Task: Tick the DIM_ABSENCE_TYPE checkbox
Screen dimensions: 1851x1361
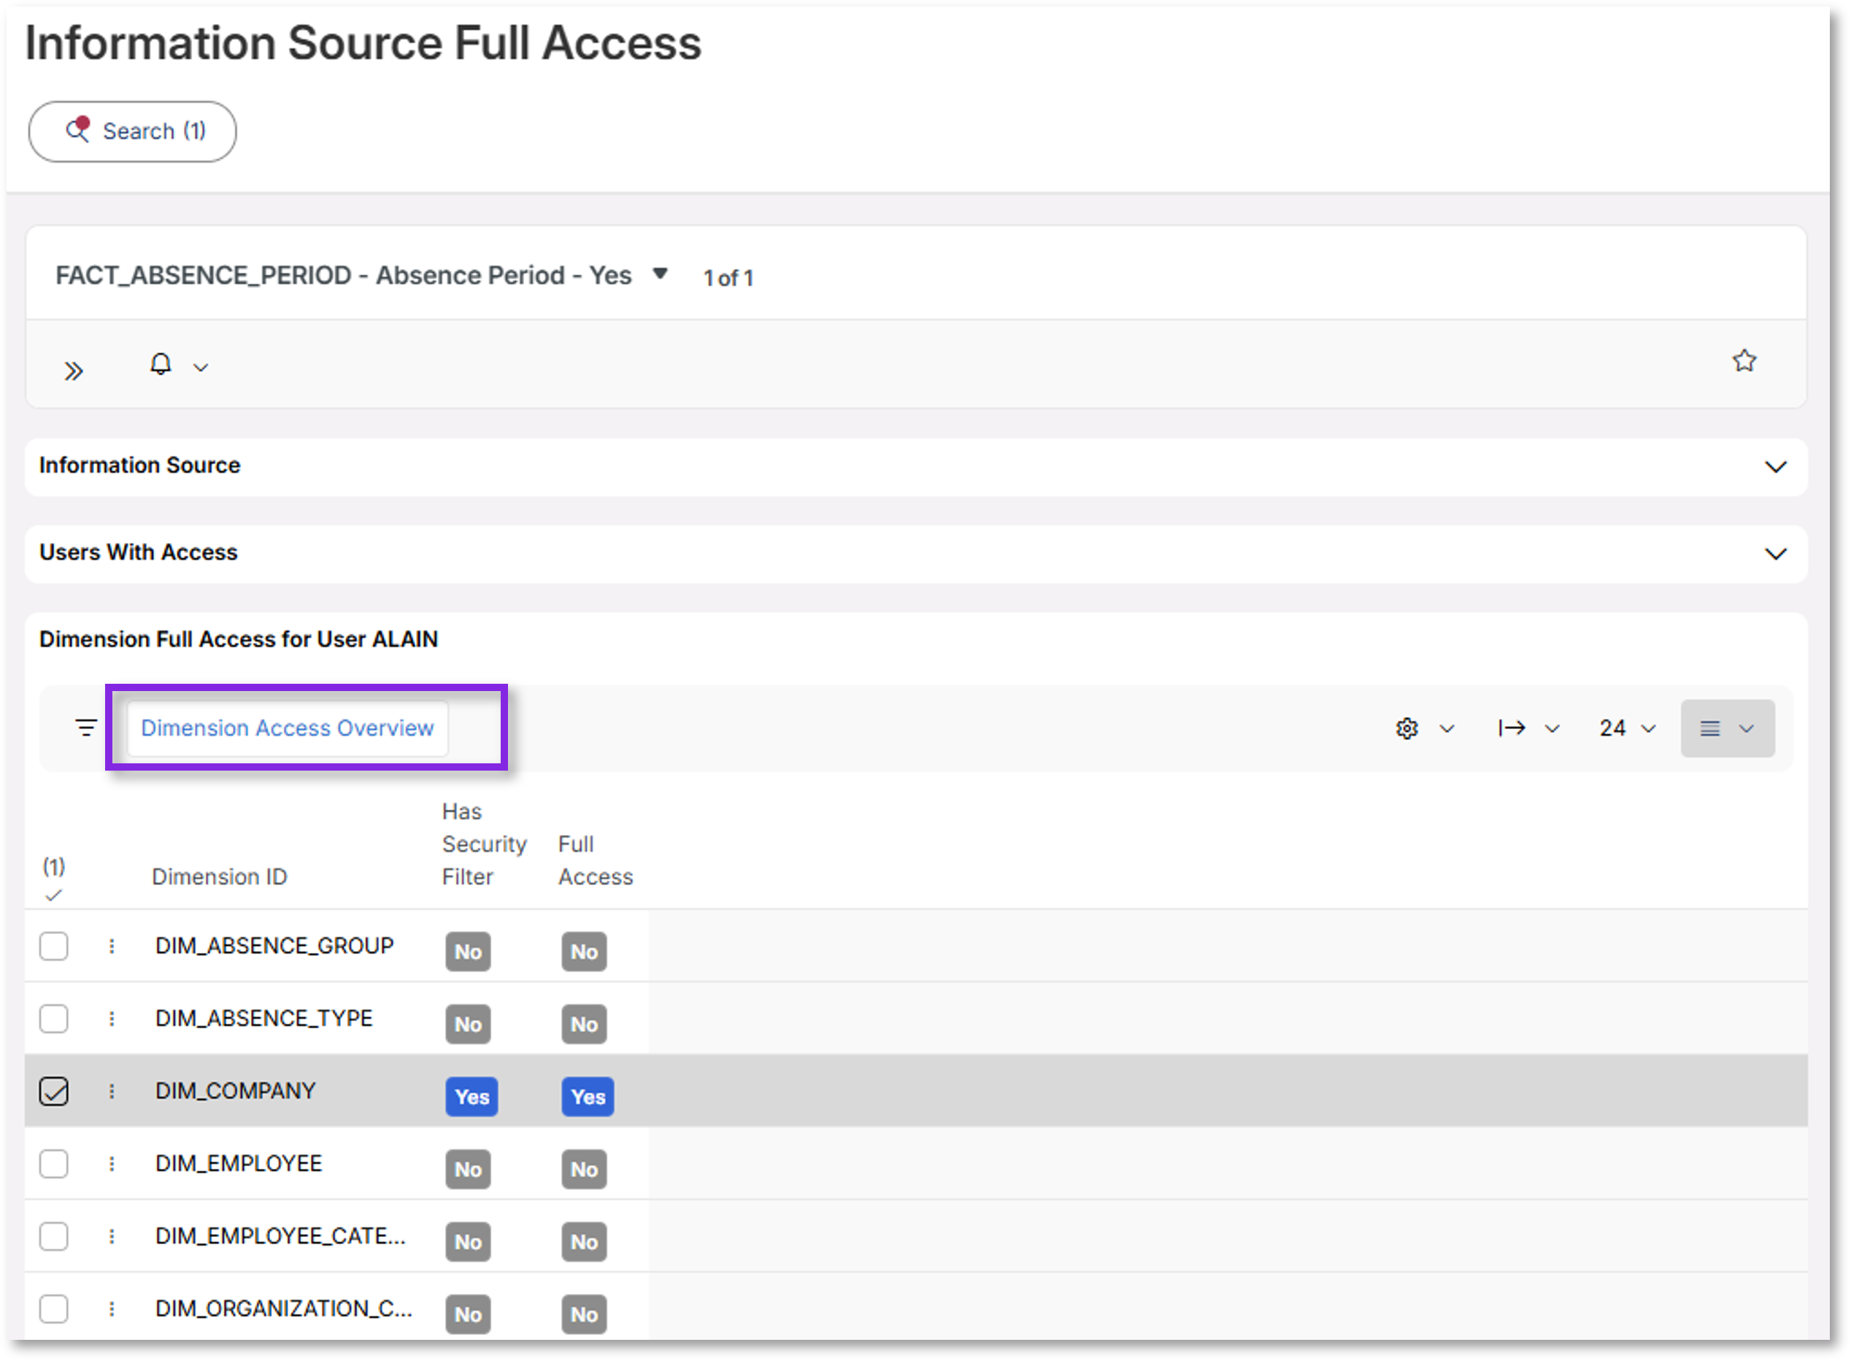Action: click(x=53, y=1018)
